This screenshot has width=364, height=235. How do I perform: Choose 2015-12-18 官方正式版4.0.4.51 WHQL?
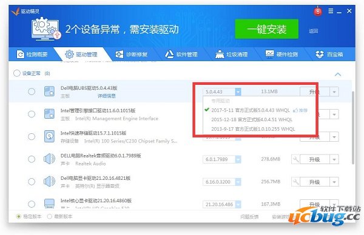point(252,119)
